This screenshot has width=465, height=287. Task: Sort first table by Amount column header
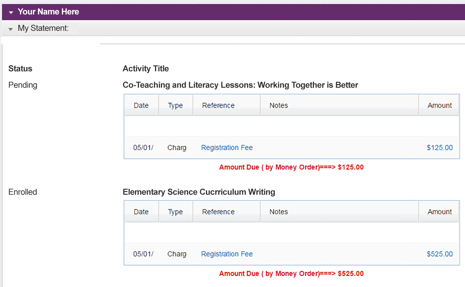tap(439, 105)
